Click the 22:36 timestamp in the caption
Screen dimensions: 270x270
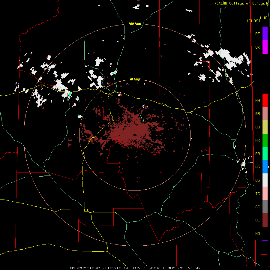[193, 268]
